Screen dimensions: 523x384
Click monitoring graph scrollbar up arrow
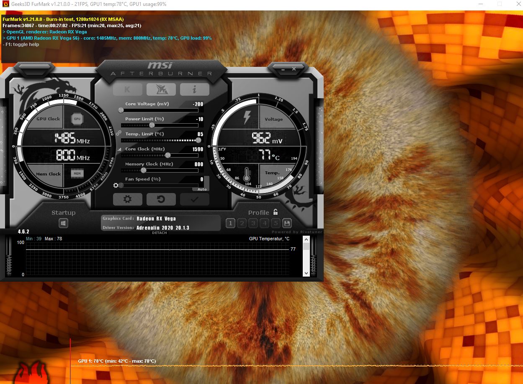point(306,239)
